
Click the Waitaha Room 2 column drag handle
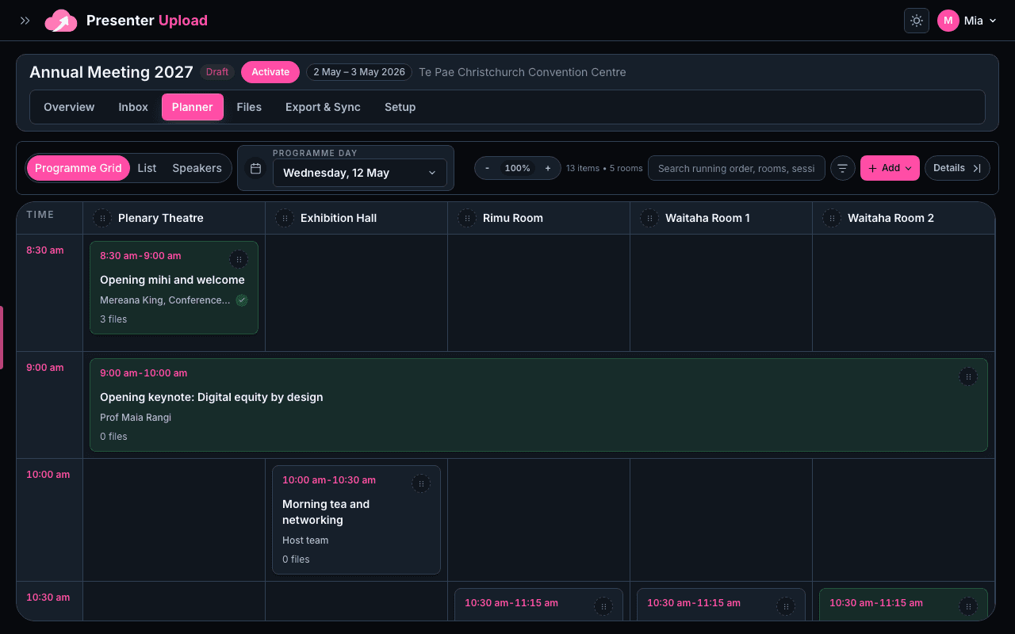[x=832, y=218]
